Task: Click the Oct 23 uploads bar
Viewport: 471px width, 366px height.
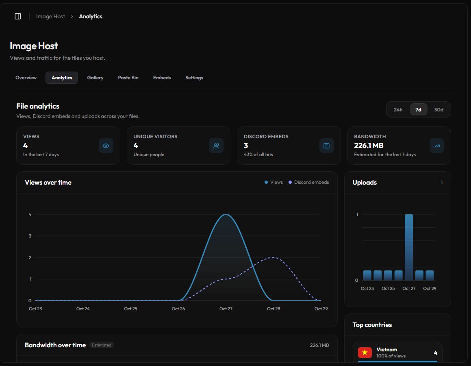Action: (367, 275)
